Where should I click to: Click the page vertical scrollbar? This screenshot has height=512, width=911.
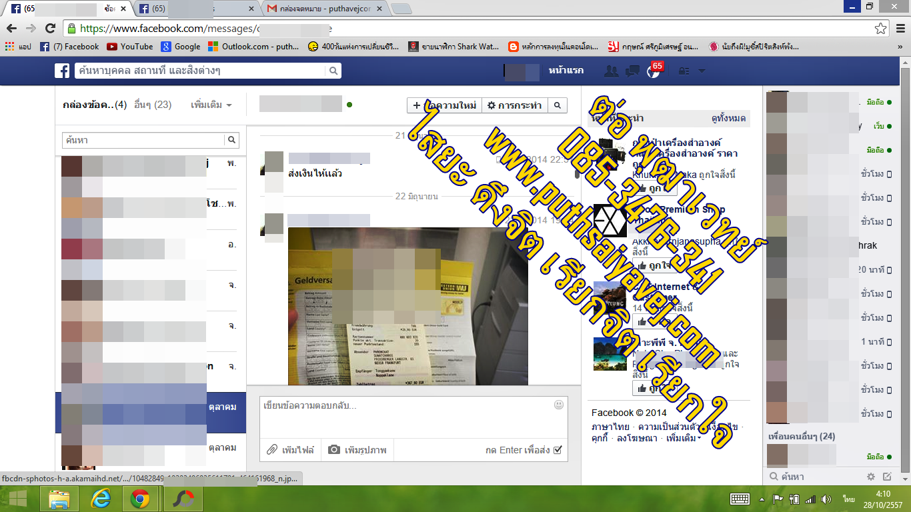pos(906,272)
